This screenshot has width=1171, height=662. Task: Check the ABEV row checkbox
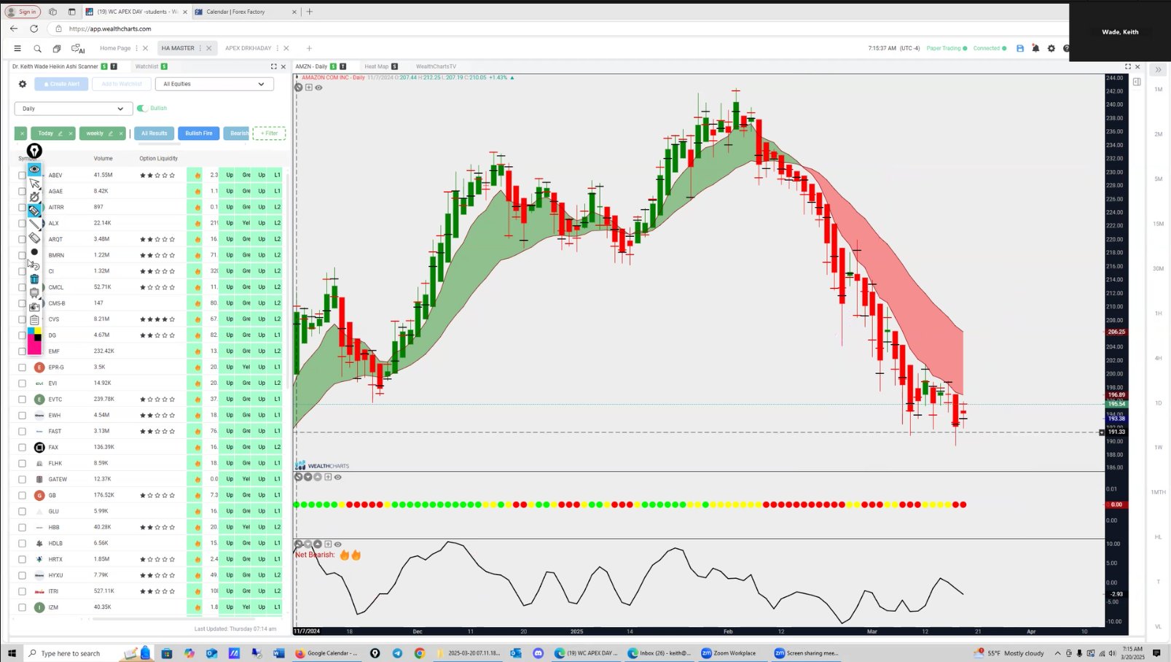22,175
